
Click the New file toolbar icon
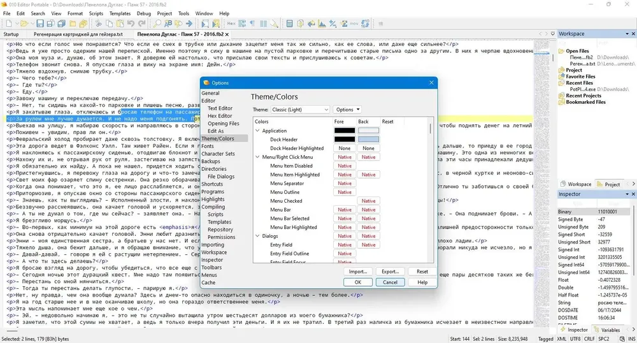[9, 24]
